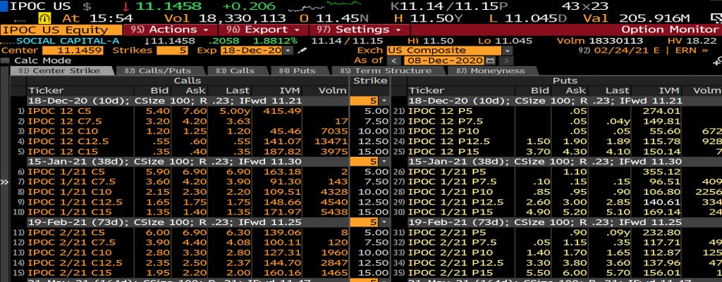This screenshot has height=282, width=722.
Task: Sort calls by the Volm column header
Action: (x=333, y=91)
